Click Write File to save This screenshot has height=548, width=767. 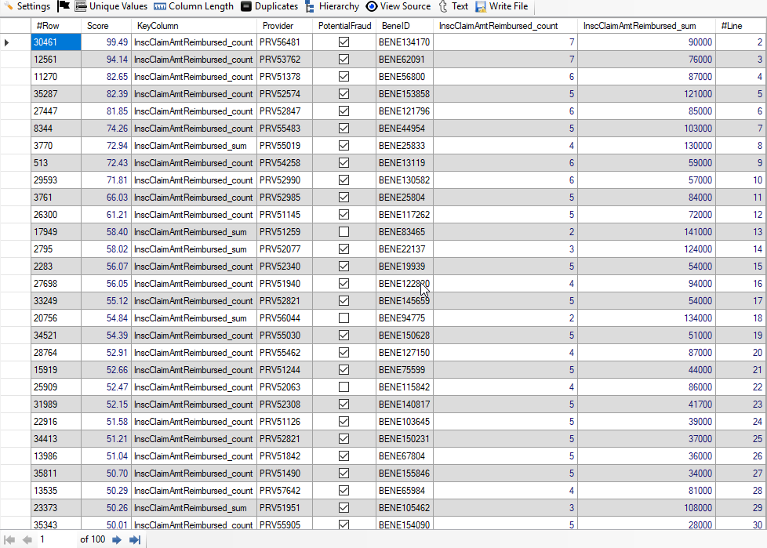pyautogui.click(x=501, y=6)
